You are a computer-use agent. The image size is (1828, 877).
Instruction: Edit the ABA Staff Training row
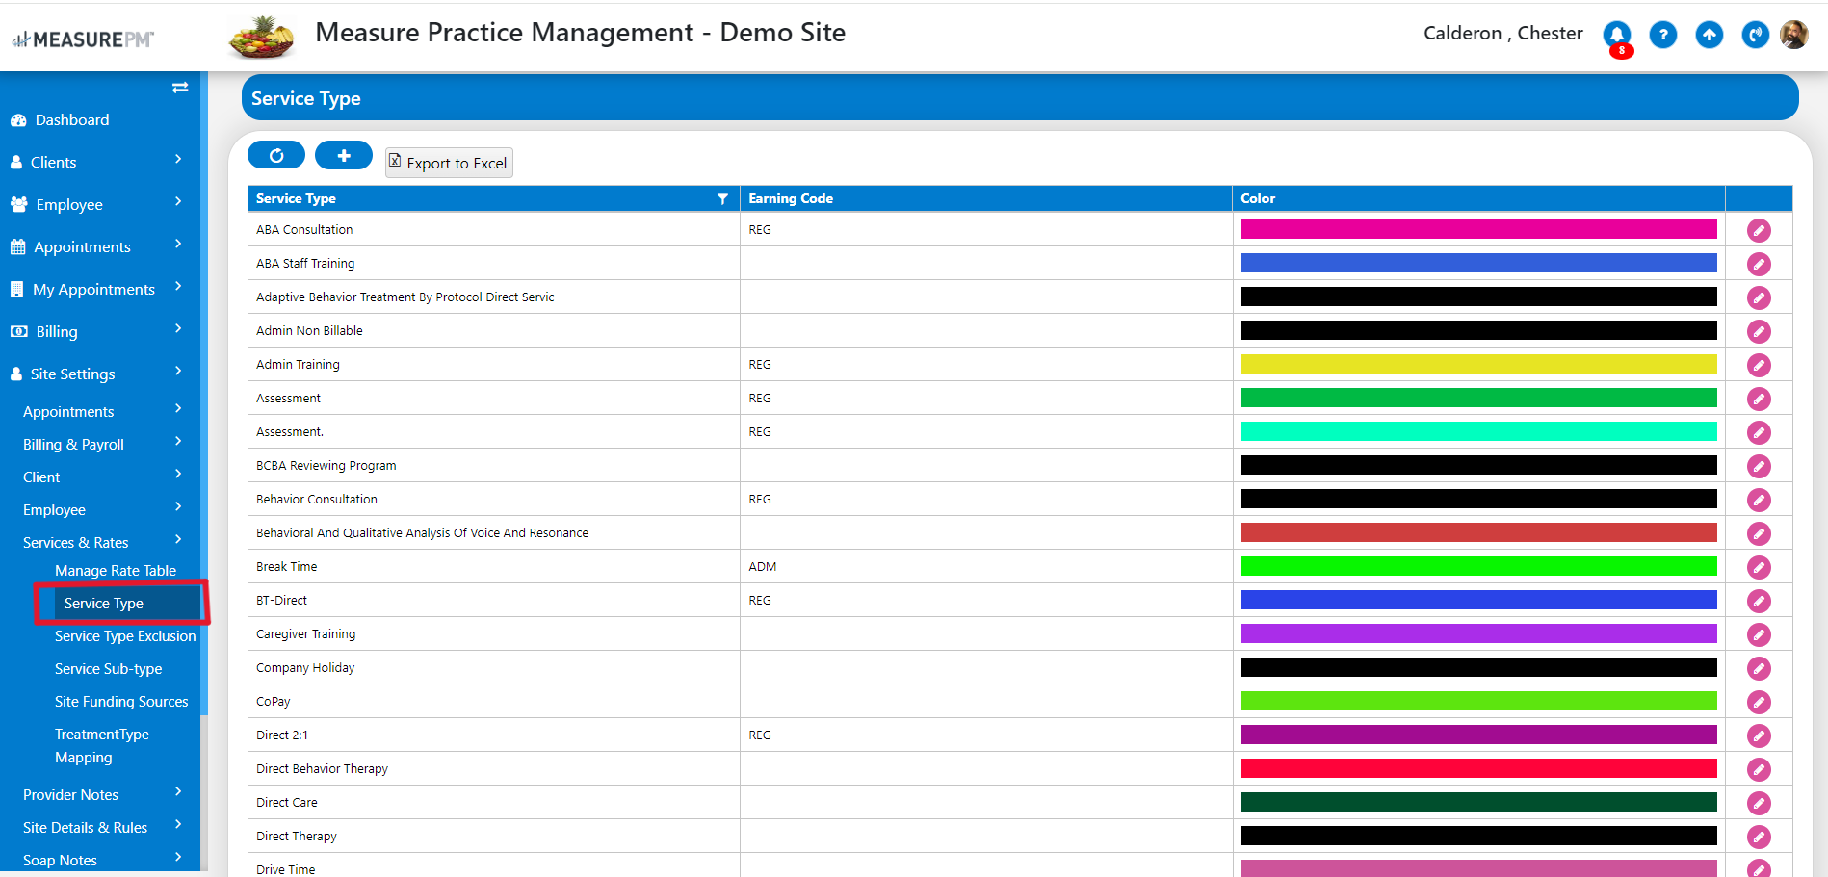[x=1759, y=264]
